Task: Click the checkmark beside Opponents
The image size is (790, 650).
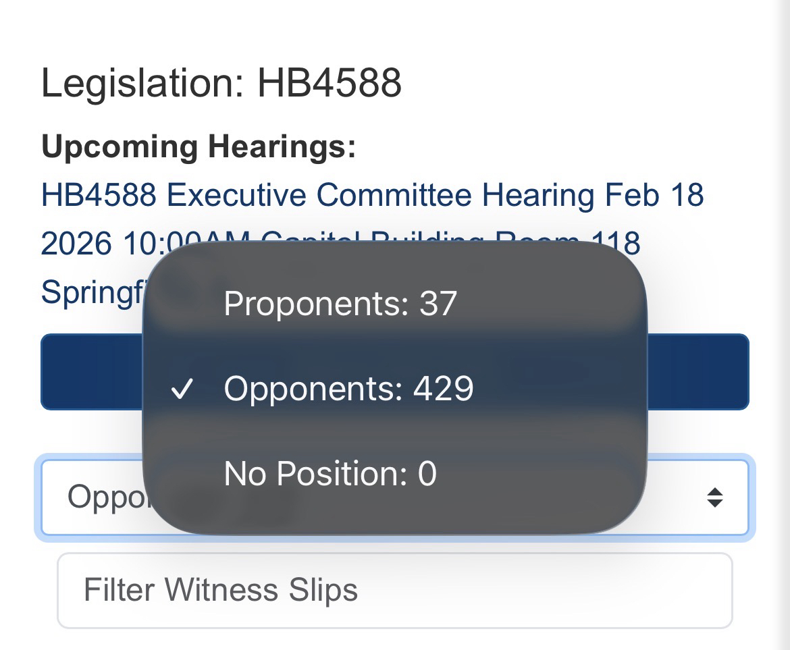Action: pyautogui.click(x=182, y=389)
